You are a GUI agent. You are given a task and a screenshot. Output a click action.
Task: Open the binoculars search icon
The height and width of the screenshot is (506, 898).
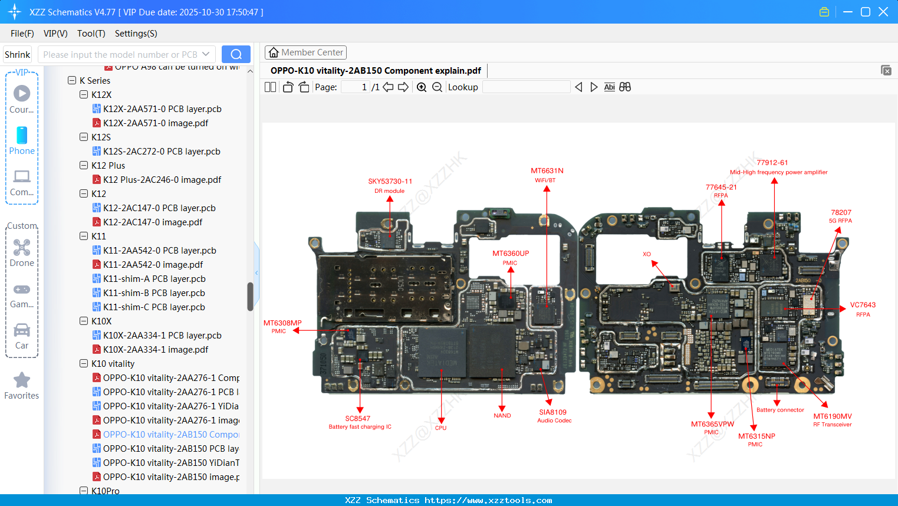click(625, 87)
